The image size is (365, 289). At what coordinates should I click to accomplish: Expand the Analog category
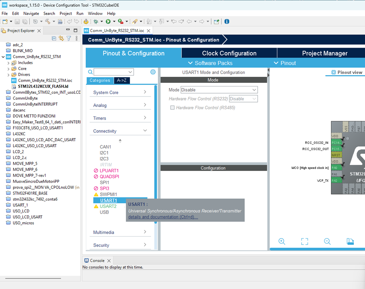click(x=120, y=105)
